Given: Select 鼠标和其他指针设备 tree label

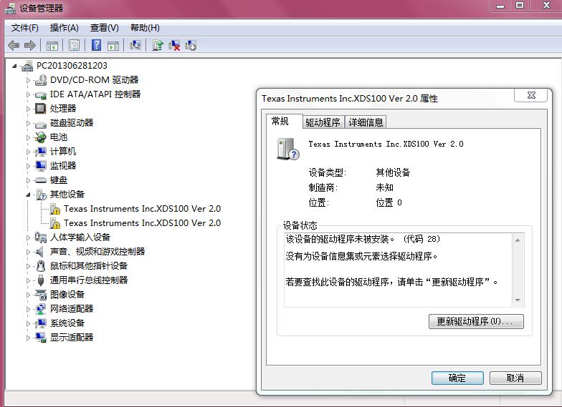Looking at the screenshot, I should (x=89, y=266).
